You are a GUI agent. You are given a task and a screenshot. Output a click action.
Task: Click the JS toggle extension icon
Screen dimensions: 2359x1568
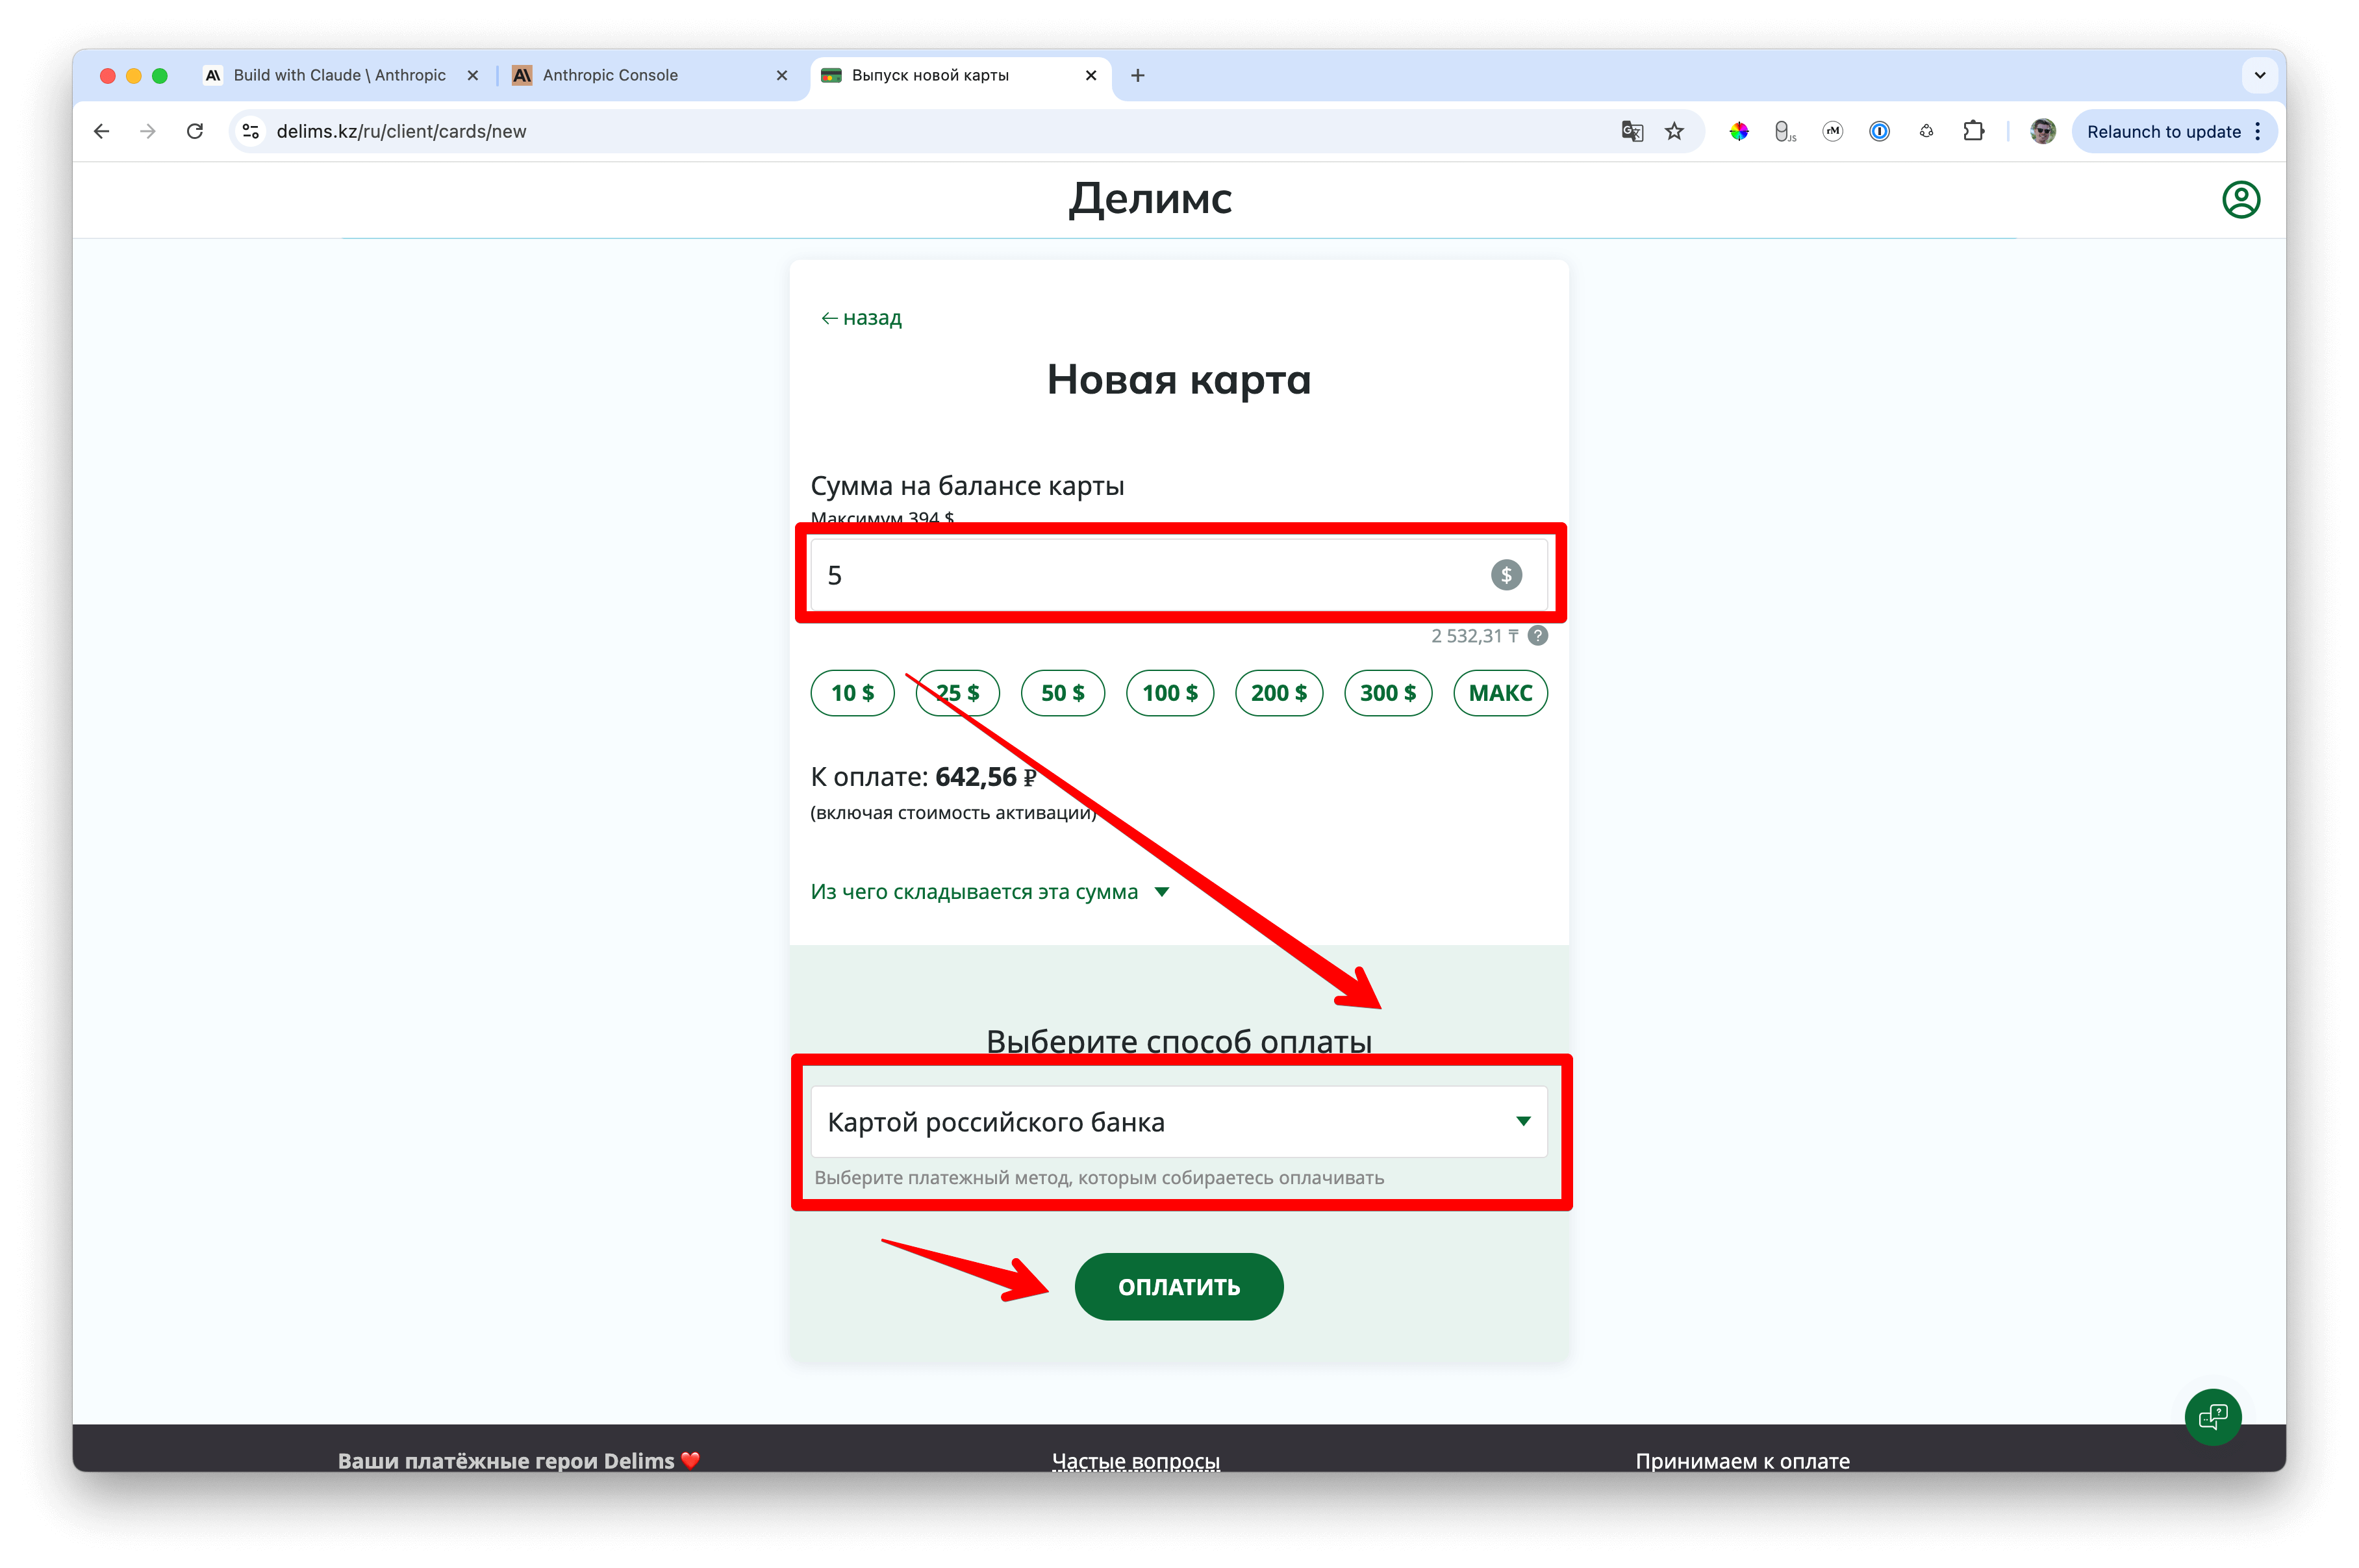1785,131
